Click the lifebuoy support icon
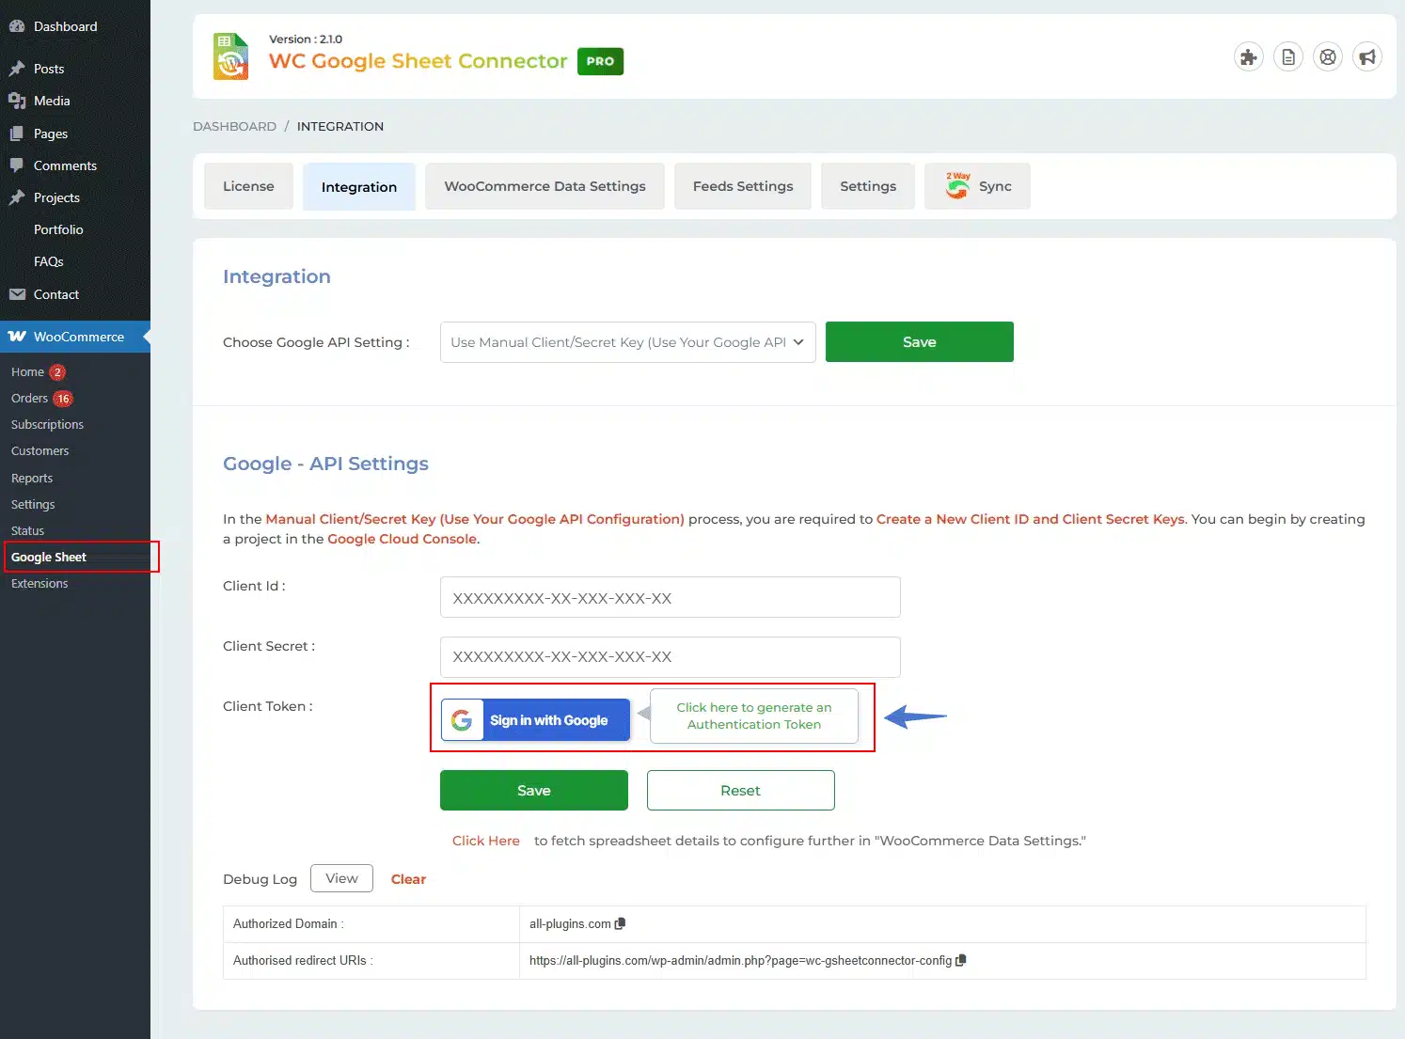 (x=1328, y=57)
